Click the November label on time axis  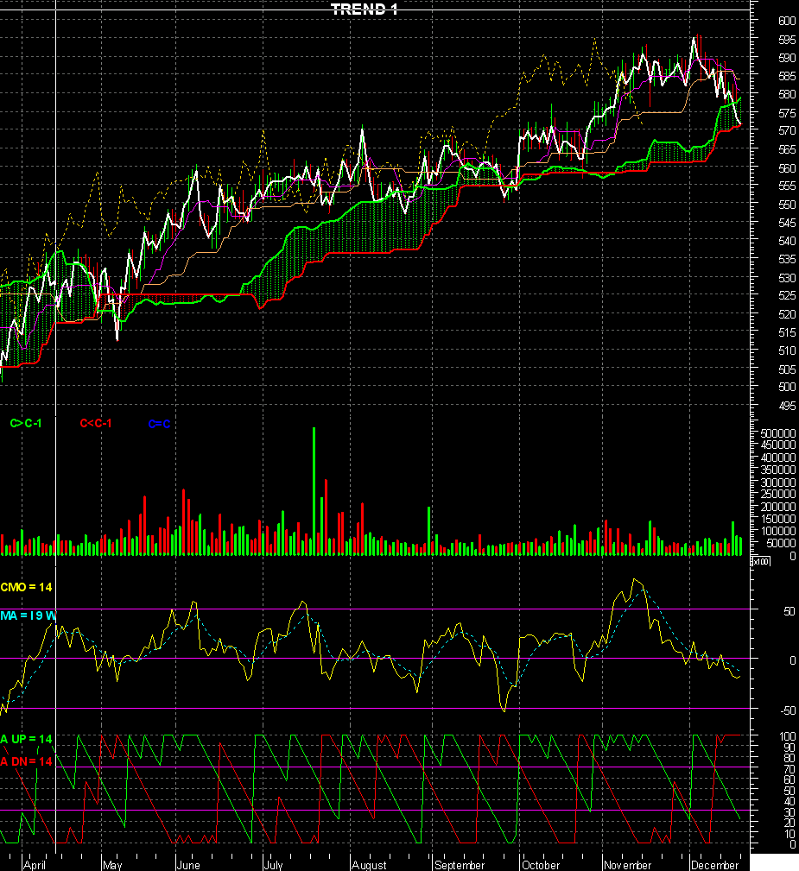pyautogui.click(x=627, y=865)
